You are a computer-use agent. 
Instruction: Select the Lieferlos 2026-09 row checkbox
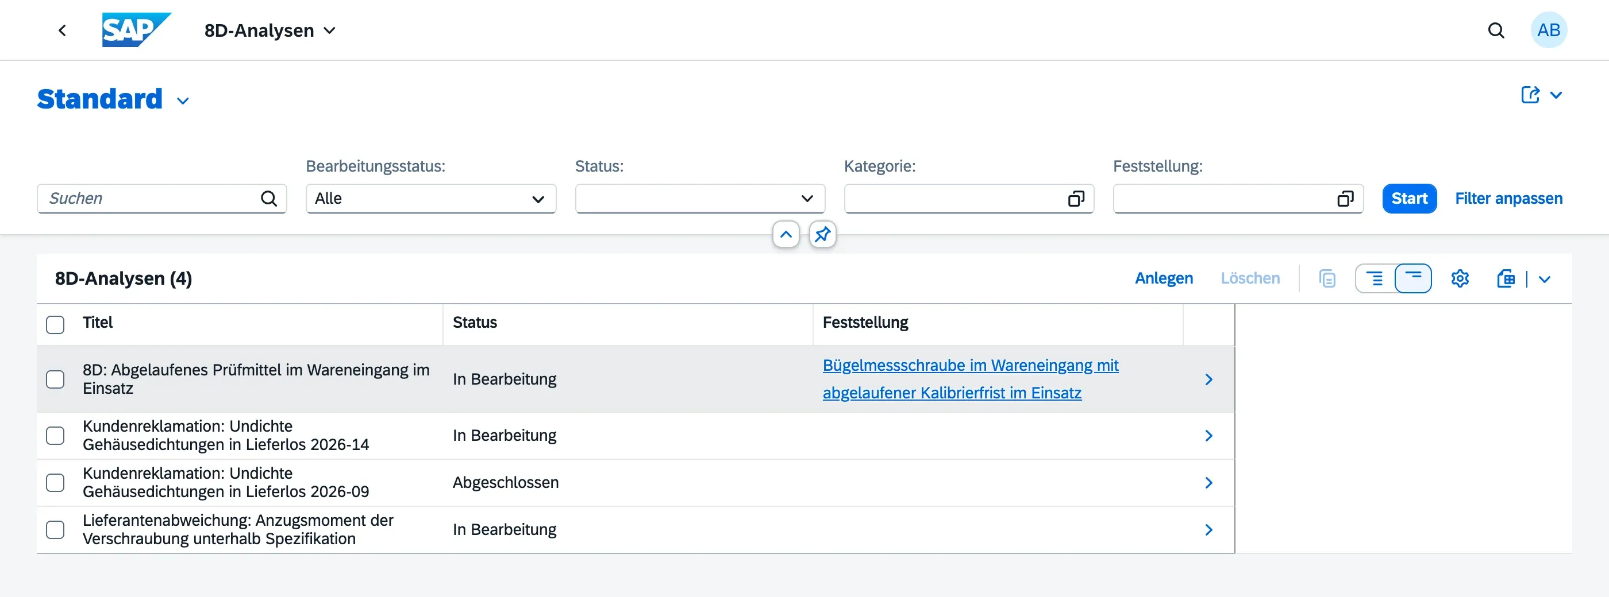(x=55, y=483)
